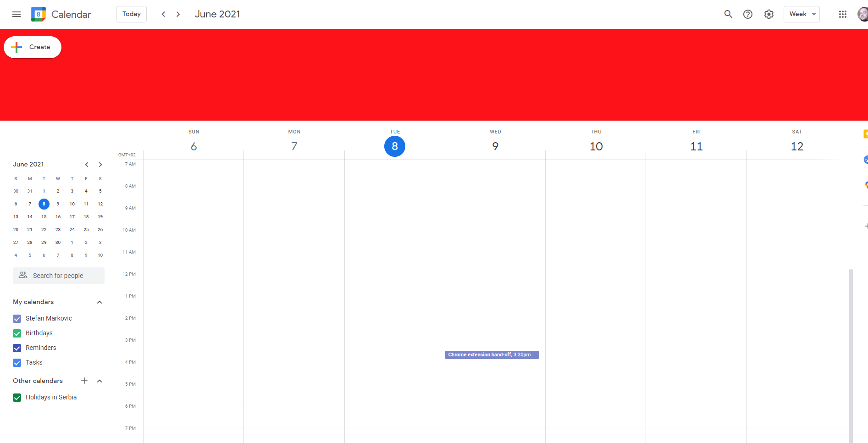Open the Week view dropdown
The height and width of the screenshot is (443, 868).
tap(802, 14)
